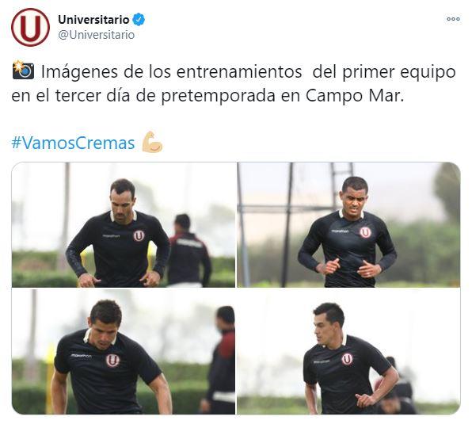Click the blue verified badge
Image resolution: width=472 pixels, height=424 pixels.
pos(139,20)
